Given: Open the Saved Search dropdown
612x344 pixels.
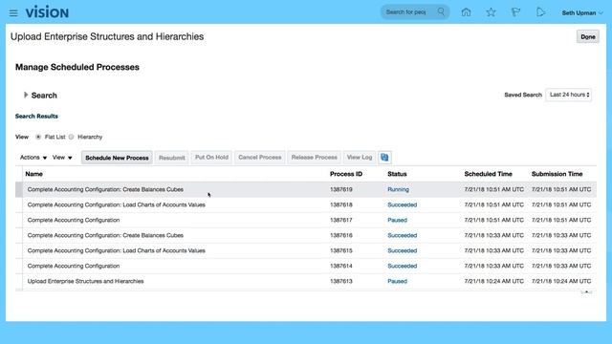Looking at the screenshot, I should 569,95.
